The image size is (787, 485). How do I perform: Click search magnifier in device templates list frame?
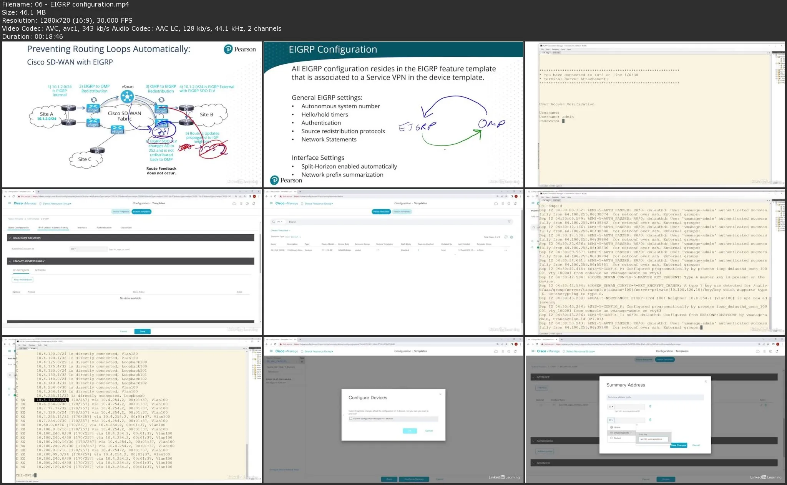[274, 222]
